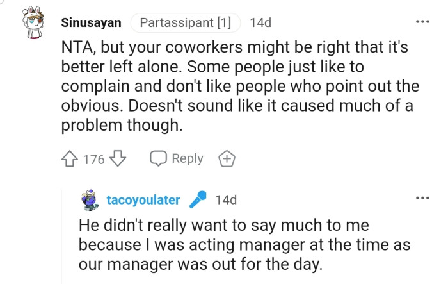448x284 pixels.
Task: Click the 14d timestamp on Sinusayan's comment
Action: click(x=260, y=23)
